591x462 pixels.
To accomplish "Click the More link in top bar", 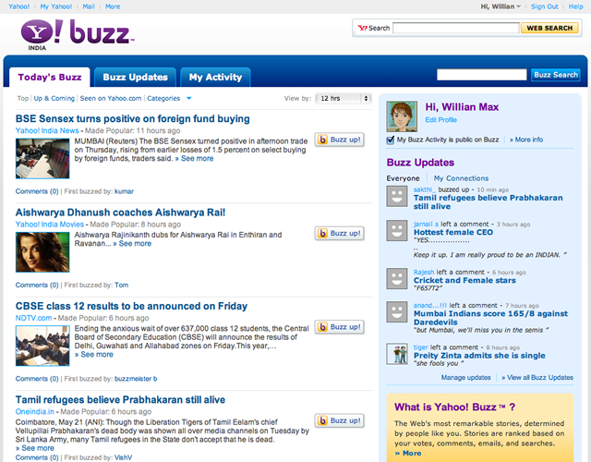I will click(x=113, y=6).
